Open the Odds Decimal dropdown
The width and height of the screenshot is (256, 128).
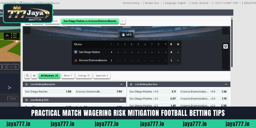201,3
